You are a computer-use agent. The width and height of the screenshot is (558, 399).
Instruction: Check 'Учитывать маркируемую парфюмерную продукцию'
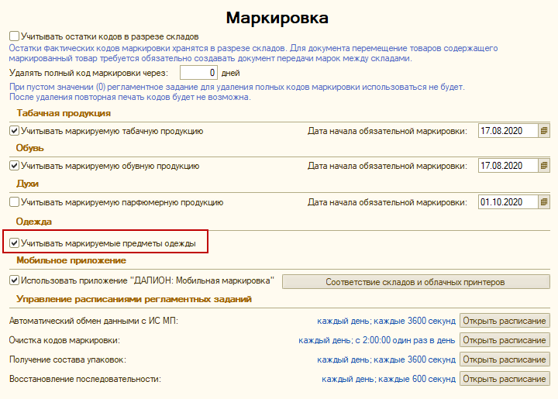coord(14,202)
